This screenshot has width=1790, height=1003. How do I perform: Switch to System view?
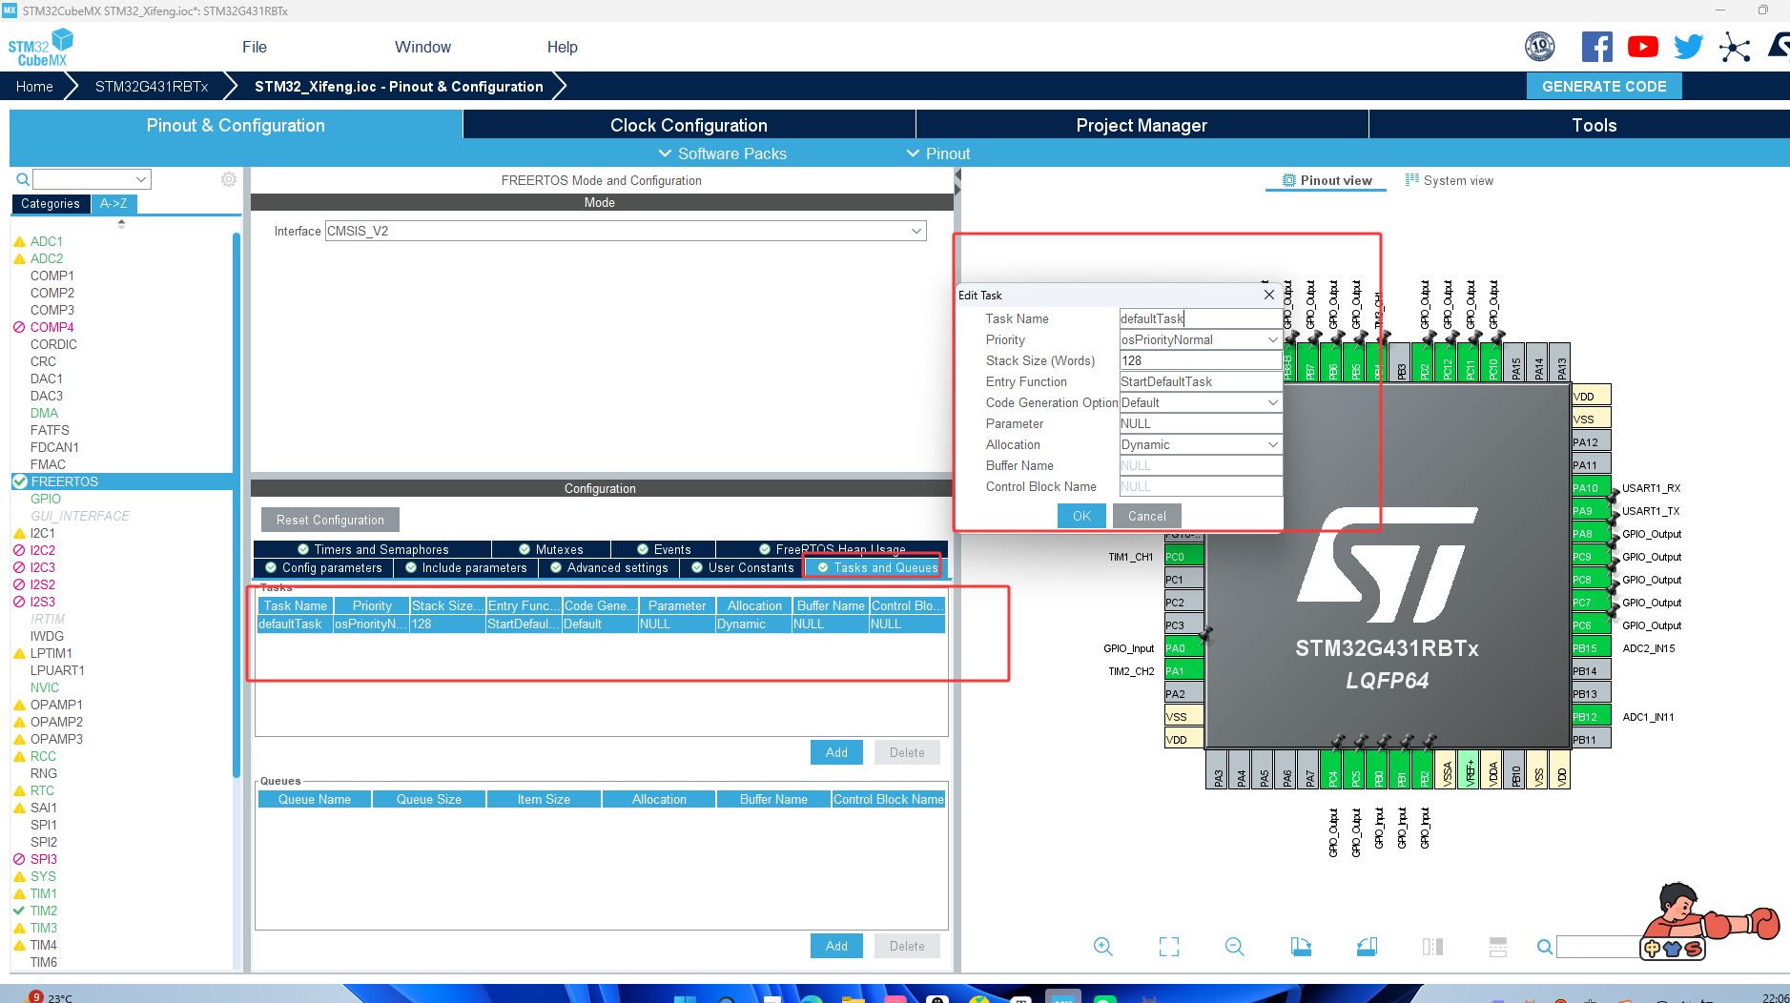click(x=1450, y=180)
